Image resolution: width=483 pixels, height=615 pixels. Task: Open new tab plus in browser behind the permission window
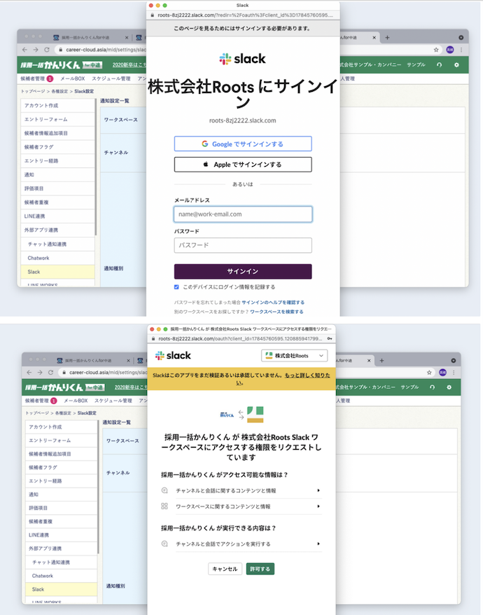coord(382,361)
